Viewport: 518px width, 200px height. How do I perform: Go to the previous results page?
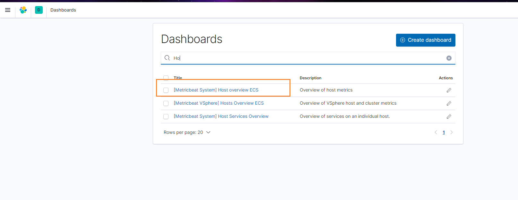pyautogui.click(x=436, y=132)
